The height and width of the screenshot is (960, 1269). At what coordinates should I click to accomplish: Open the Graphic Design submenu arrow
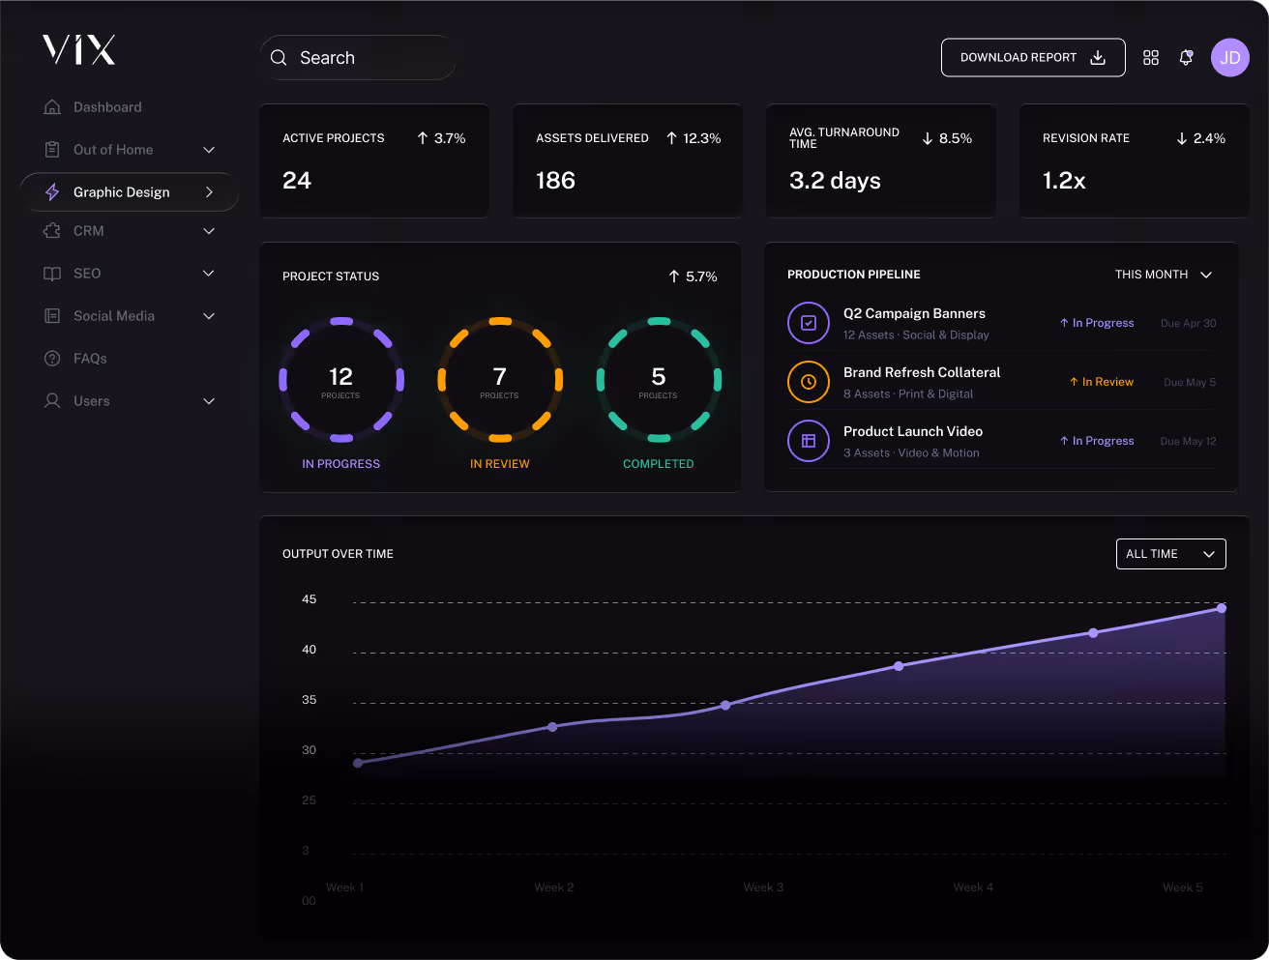[209, 192]
